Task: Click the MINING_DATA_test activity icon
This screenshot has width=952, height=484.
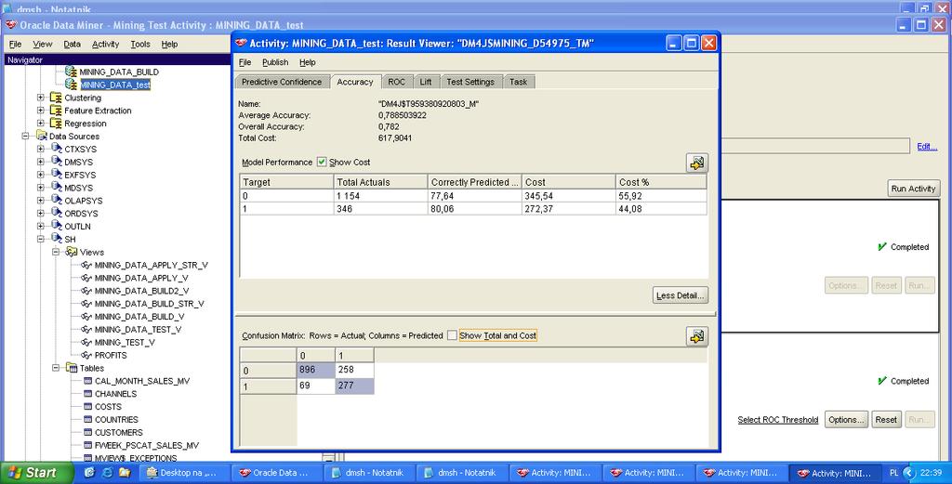Action: pyautogui.click(x=71, y=85)
